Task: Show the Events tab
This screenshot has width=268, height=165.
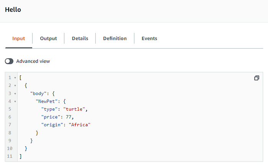Action: pyautogui.click(x=149, y=38)
